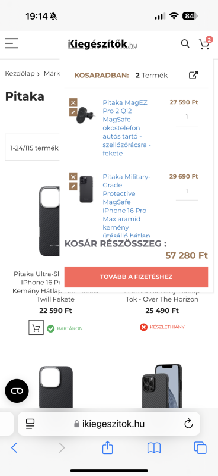Show all Safari tabs
Viewport: 218px width, 476px height.
(200, 448)
